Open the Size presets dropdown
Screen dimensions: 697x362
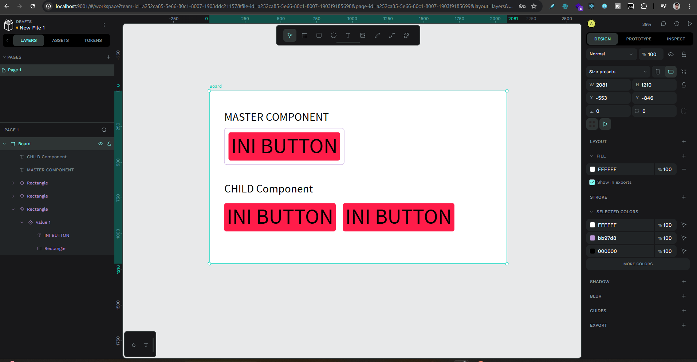point(618,72)
